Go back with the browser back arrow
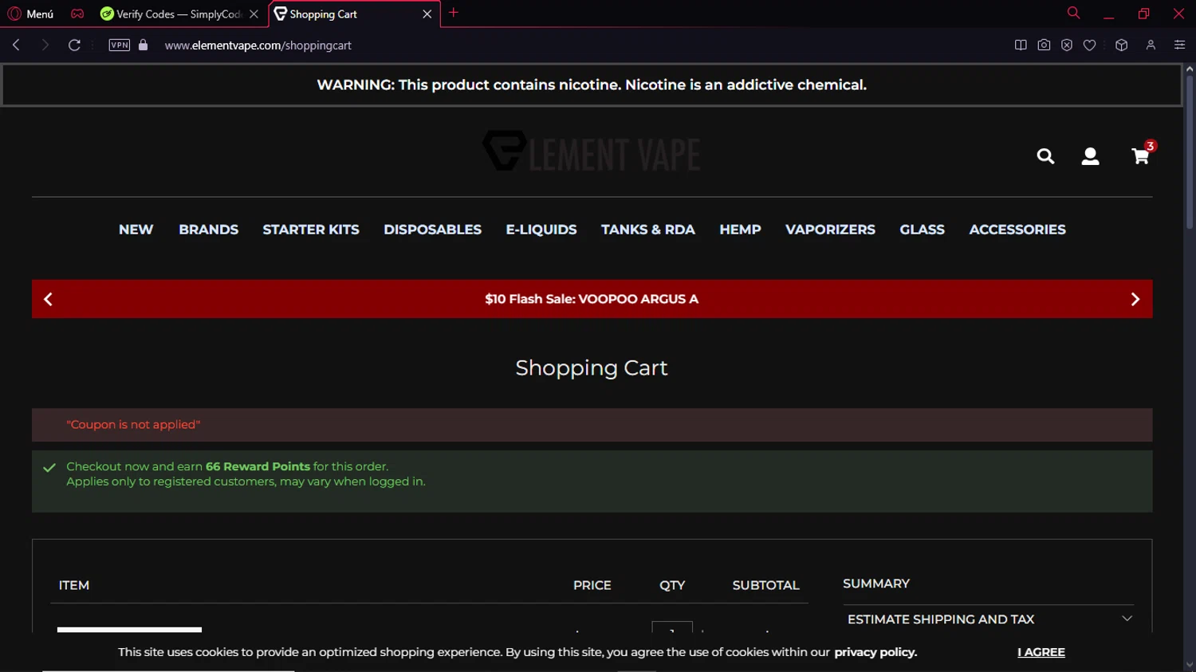This screenshot has width=1196, height=672. click(x=16, y=45)
